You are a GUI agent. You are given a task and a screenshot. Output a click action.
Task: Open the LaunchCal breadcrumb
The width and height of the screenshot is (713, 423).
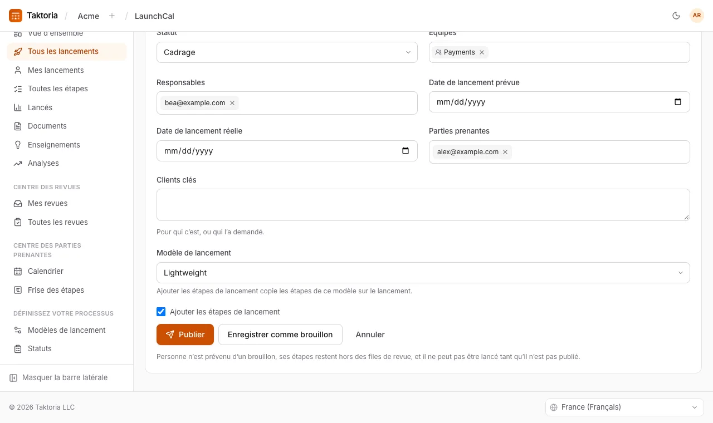[x=154, y=16]
